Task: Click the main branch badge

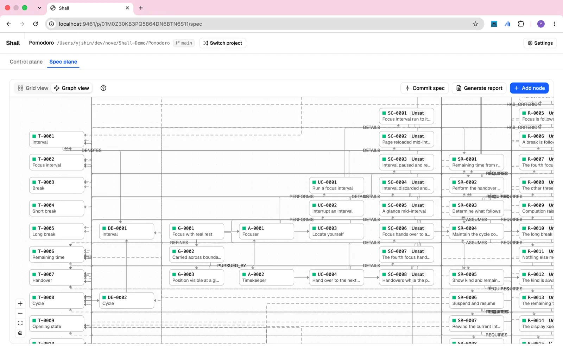Action: pos(184,43)
